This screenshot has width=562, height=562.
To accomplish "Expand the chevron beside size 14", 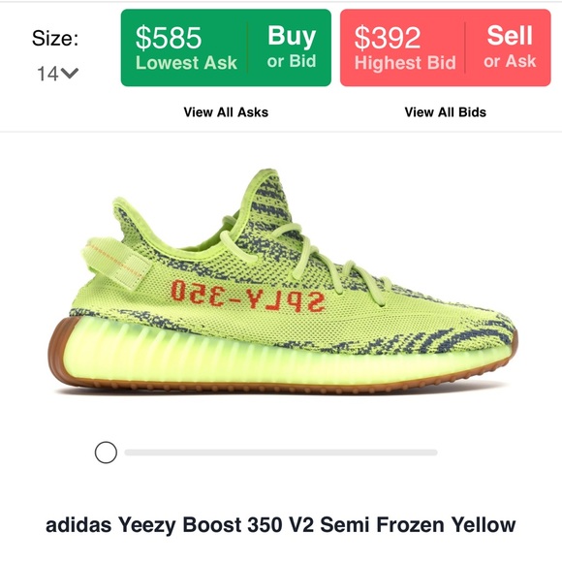I will pos(70,73).
